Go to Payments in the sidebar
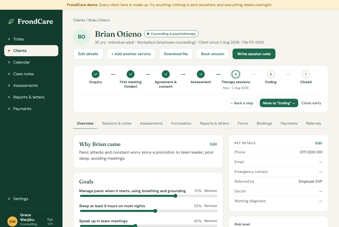Image resolution: width=339 pixels, height=227 pixels. (x=31, y=109)
